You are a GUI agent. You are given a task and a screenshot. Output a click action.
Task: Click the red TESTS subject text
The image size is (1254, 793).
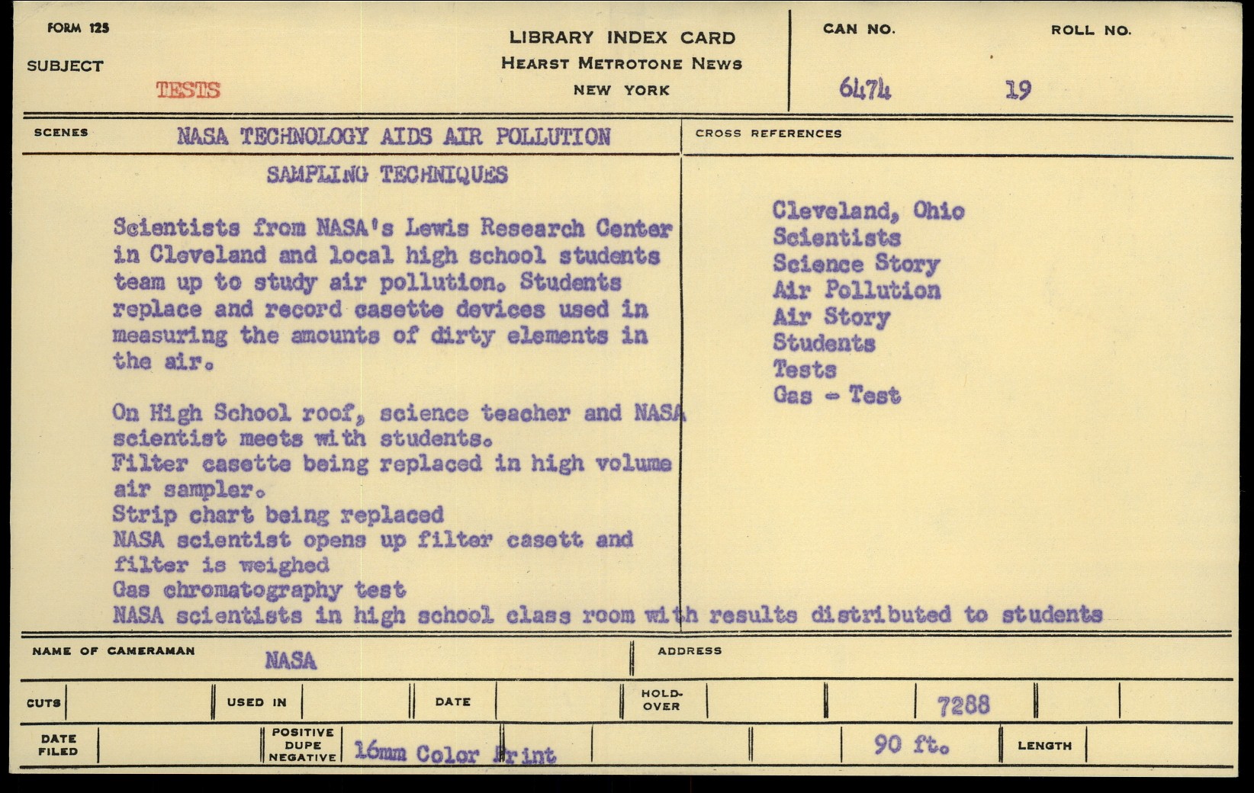(188, 90)
